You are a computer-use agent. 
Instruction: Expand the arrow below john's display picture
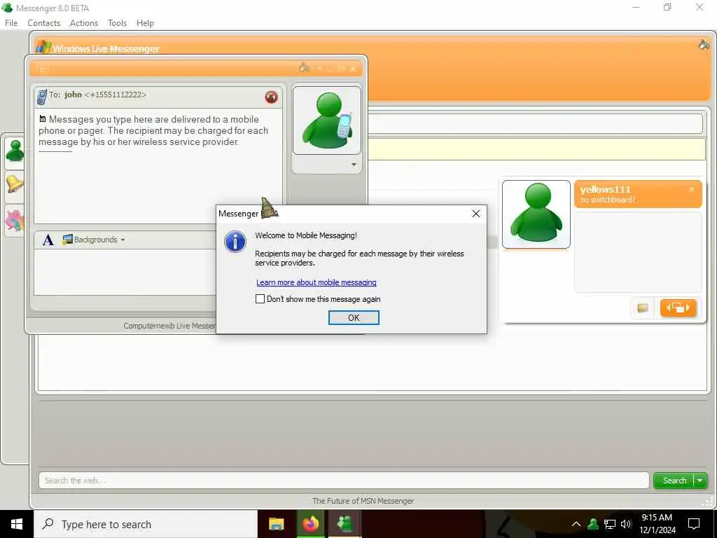coord(354,165)
